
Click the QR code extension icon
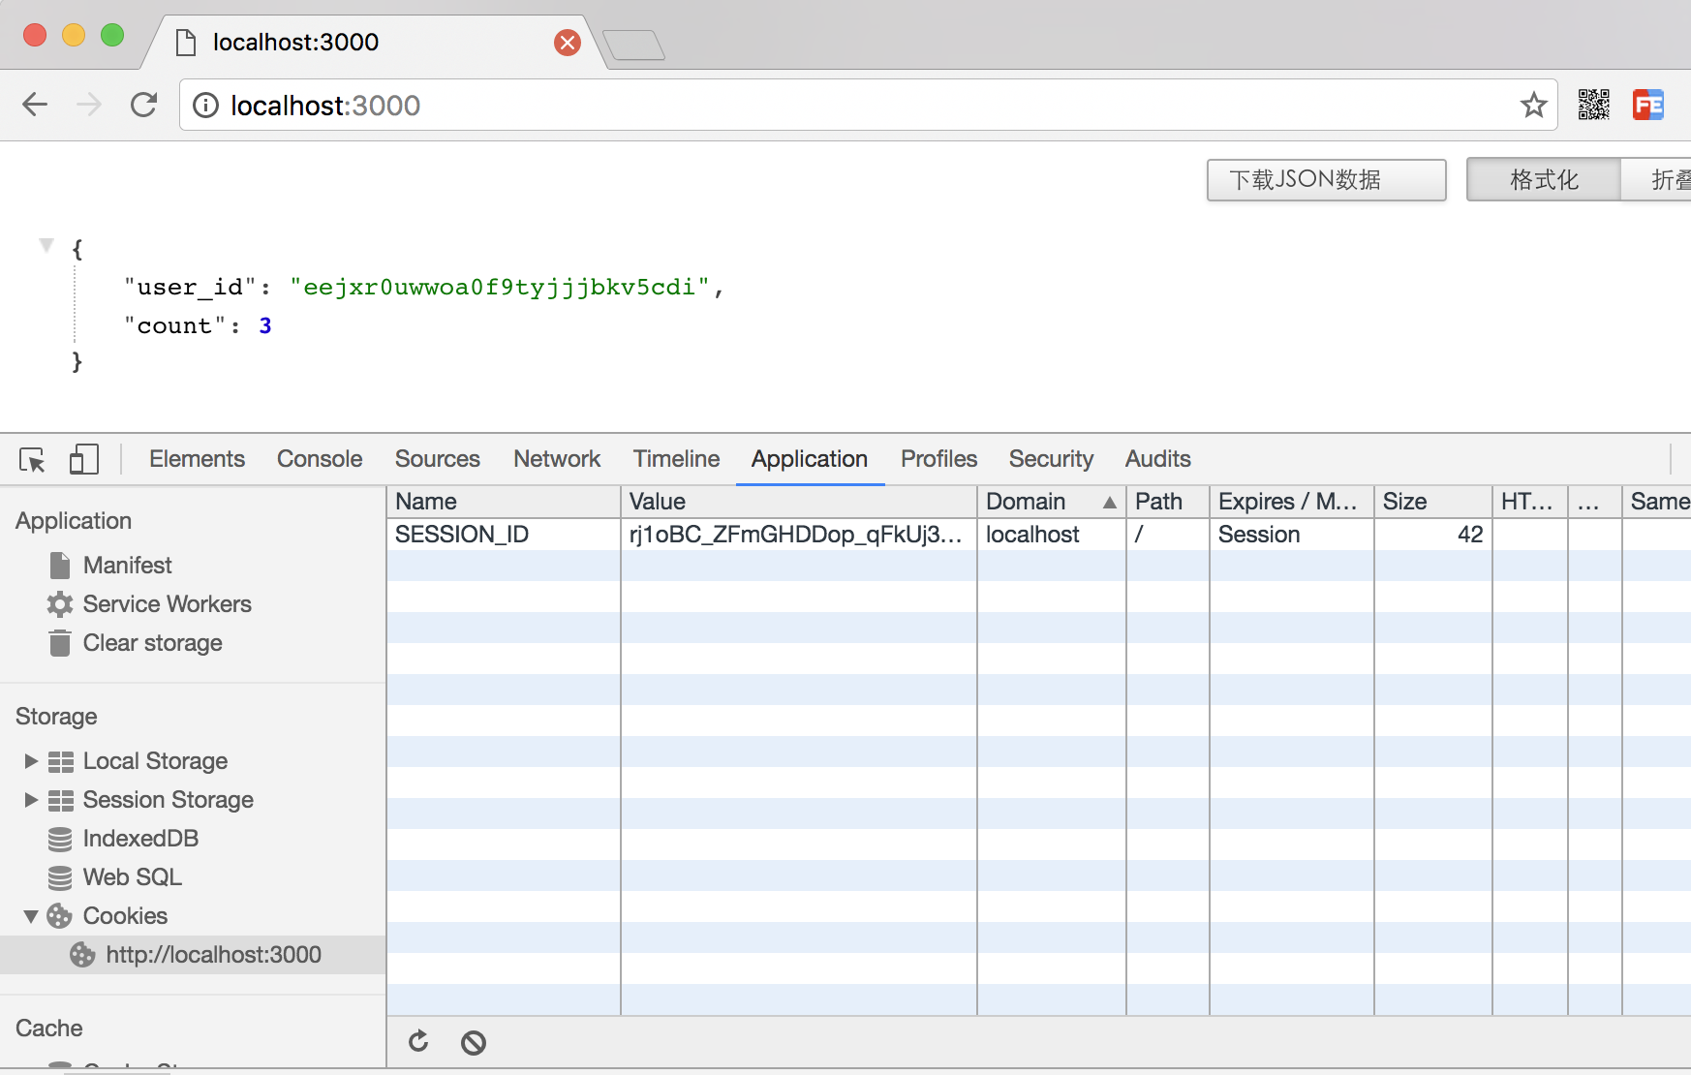pos(1593,105)
